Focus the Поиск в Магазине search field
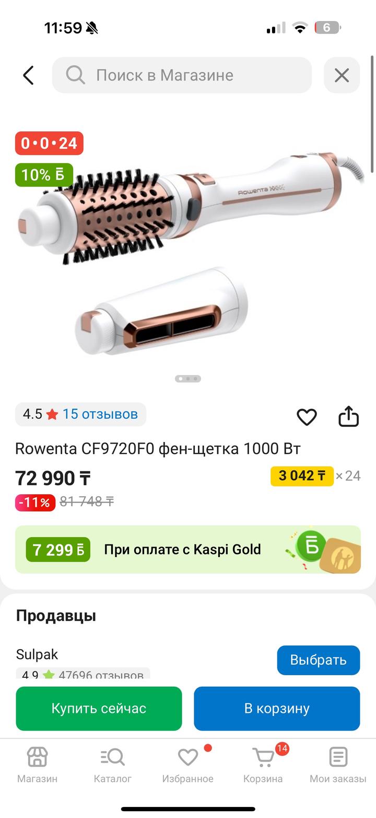 [182, 75]
